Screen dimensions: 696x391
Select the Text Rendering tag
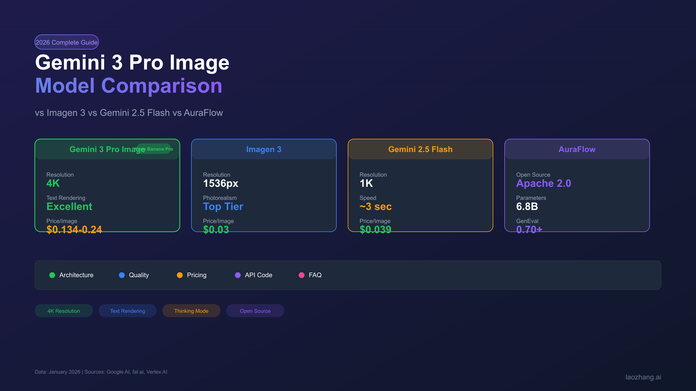click(128, 311)
